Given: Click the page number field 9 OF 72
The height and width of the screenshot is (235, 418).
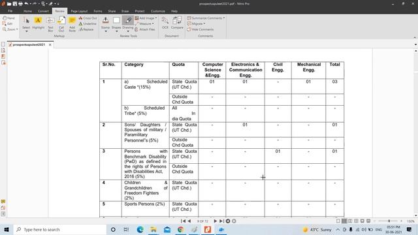Looking at the screenshot, I should 202,221.
